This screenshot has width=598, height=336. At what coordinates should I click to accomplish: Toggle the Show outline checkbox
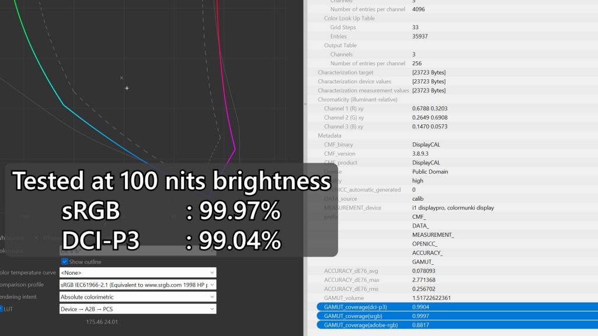pos(64,262)
